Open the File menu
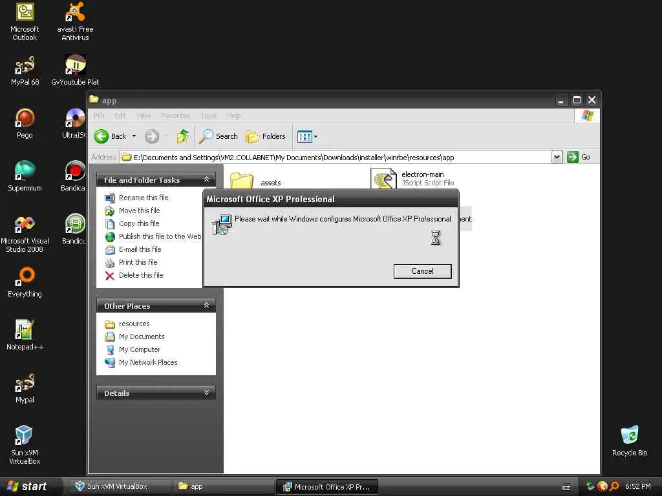The image size is (662, 496). coord(99,116)
